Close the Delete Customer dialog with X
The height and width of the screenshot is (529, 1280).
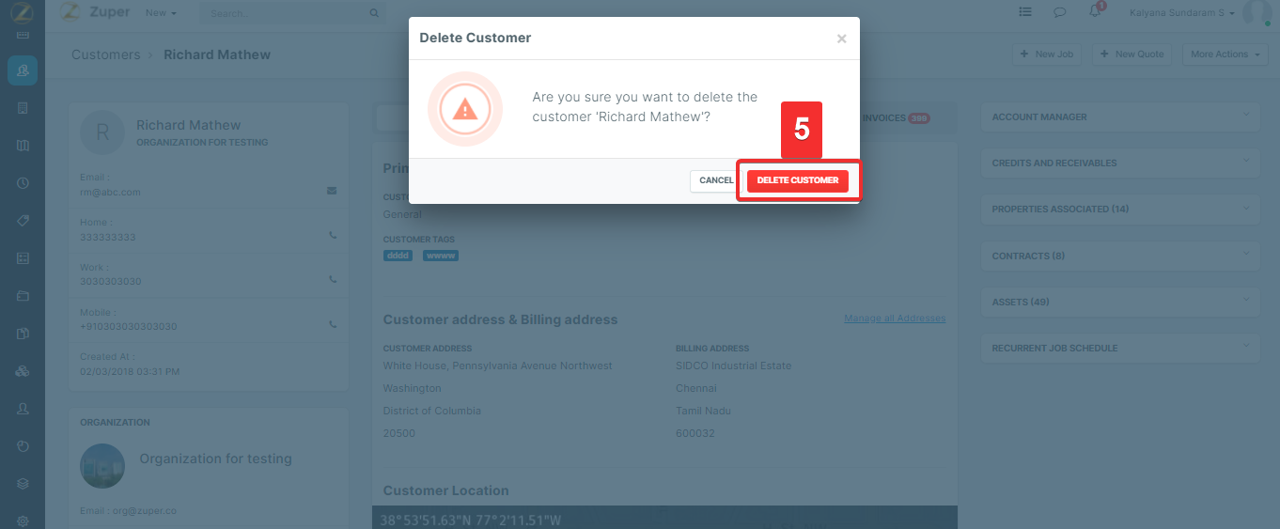click(x=841, y=39)
